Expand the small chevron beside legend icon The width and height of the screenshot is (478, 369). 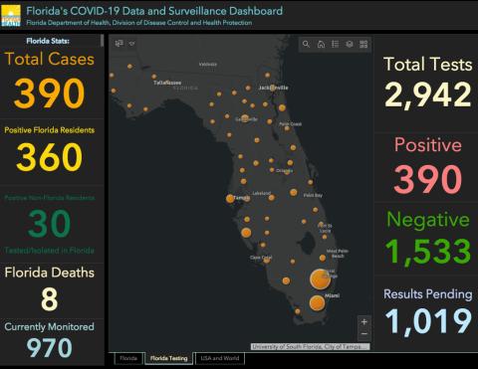click(x=131, y=44)
